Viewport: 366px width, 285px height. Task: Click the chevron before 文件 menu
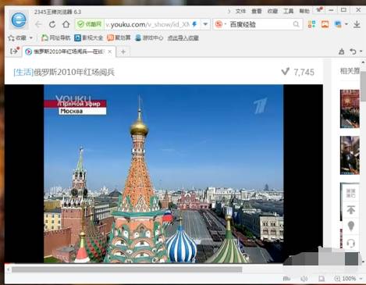click(229, 11)
